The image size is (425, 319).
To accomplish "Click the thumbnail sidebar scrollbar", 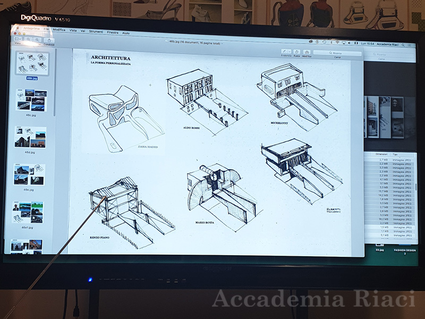I will coord(55,81).
